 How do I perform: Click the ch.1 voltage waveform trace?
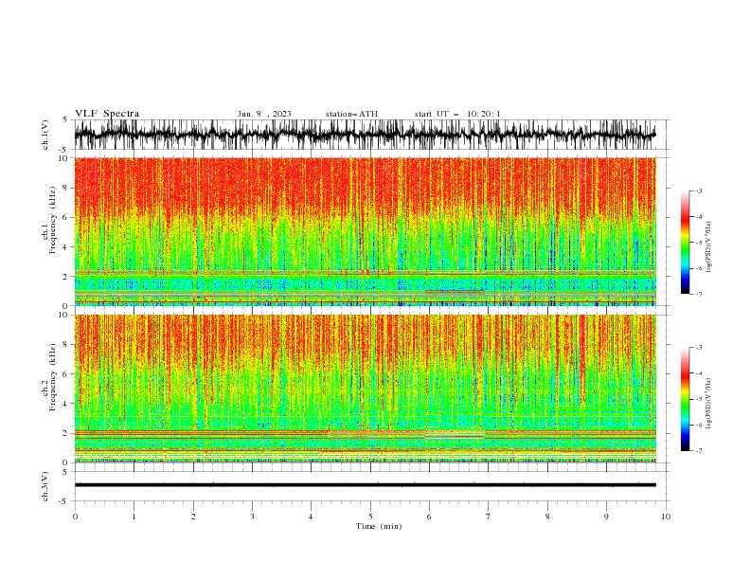click(365, 135)
